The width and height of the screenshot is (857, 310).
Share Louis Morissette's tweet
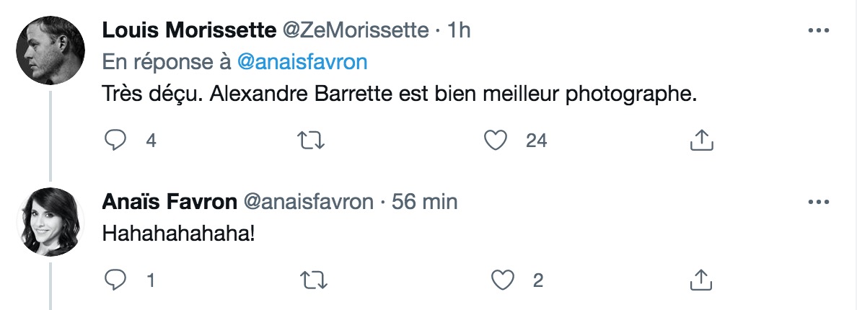pyautogui.click(x=702, y=141)
